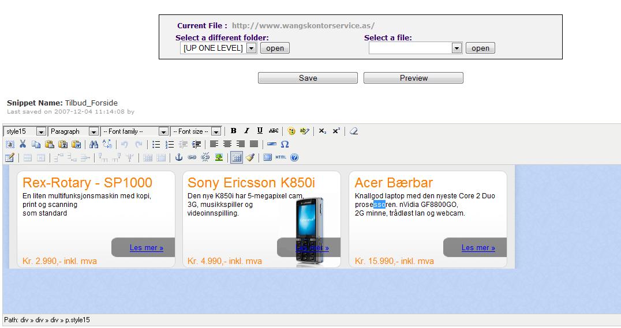The width and height of the screenshot is (621, 328).
Task: Open the editor help icon
Action: (x=294, y=157)
